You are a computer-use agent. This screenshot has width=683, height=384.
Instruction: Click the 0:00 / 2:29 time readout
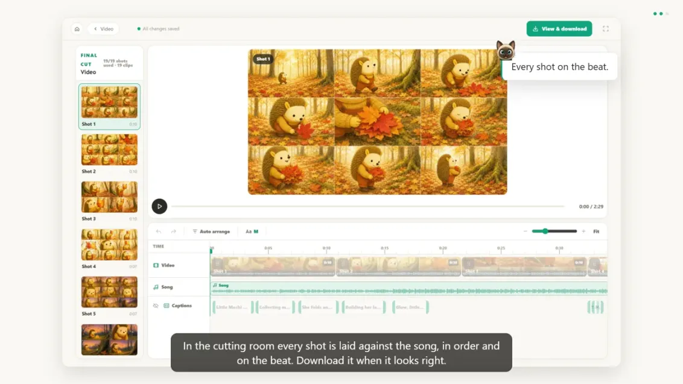[591, 207]
